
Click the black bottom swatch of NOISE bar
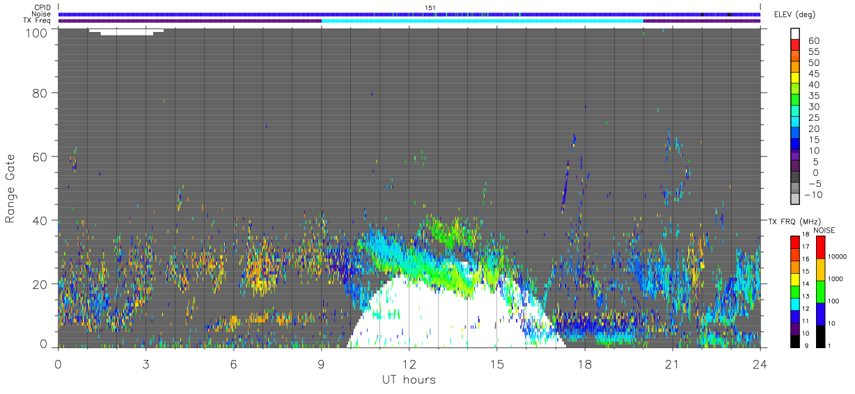tap(822, 336)
